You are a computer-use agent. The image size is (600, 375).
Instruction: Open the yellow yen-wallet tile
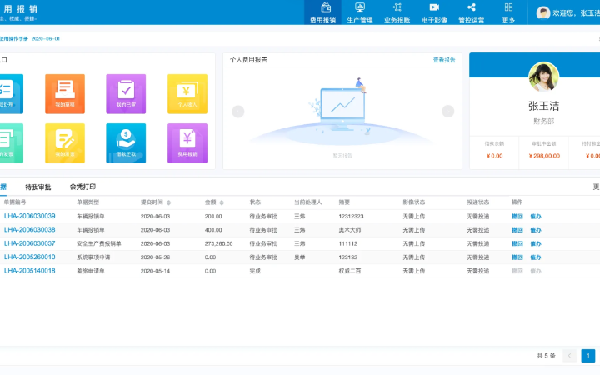[187, 93]
